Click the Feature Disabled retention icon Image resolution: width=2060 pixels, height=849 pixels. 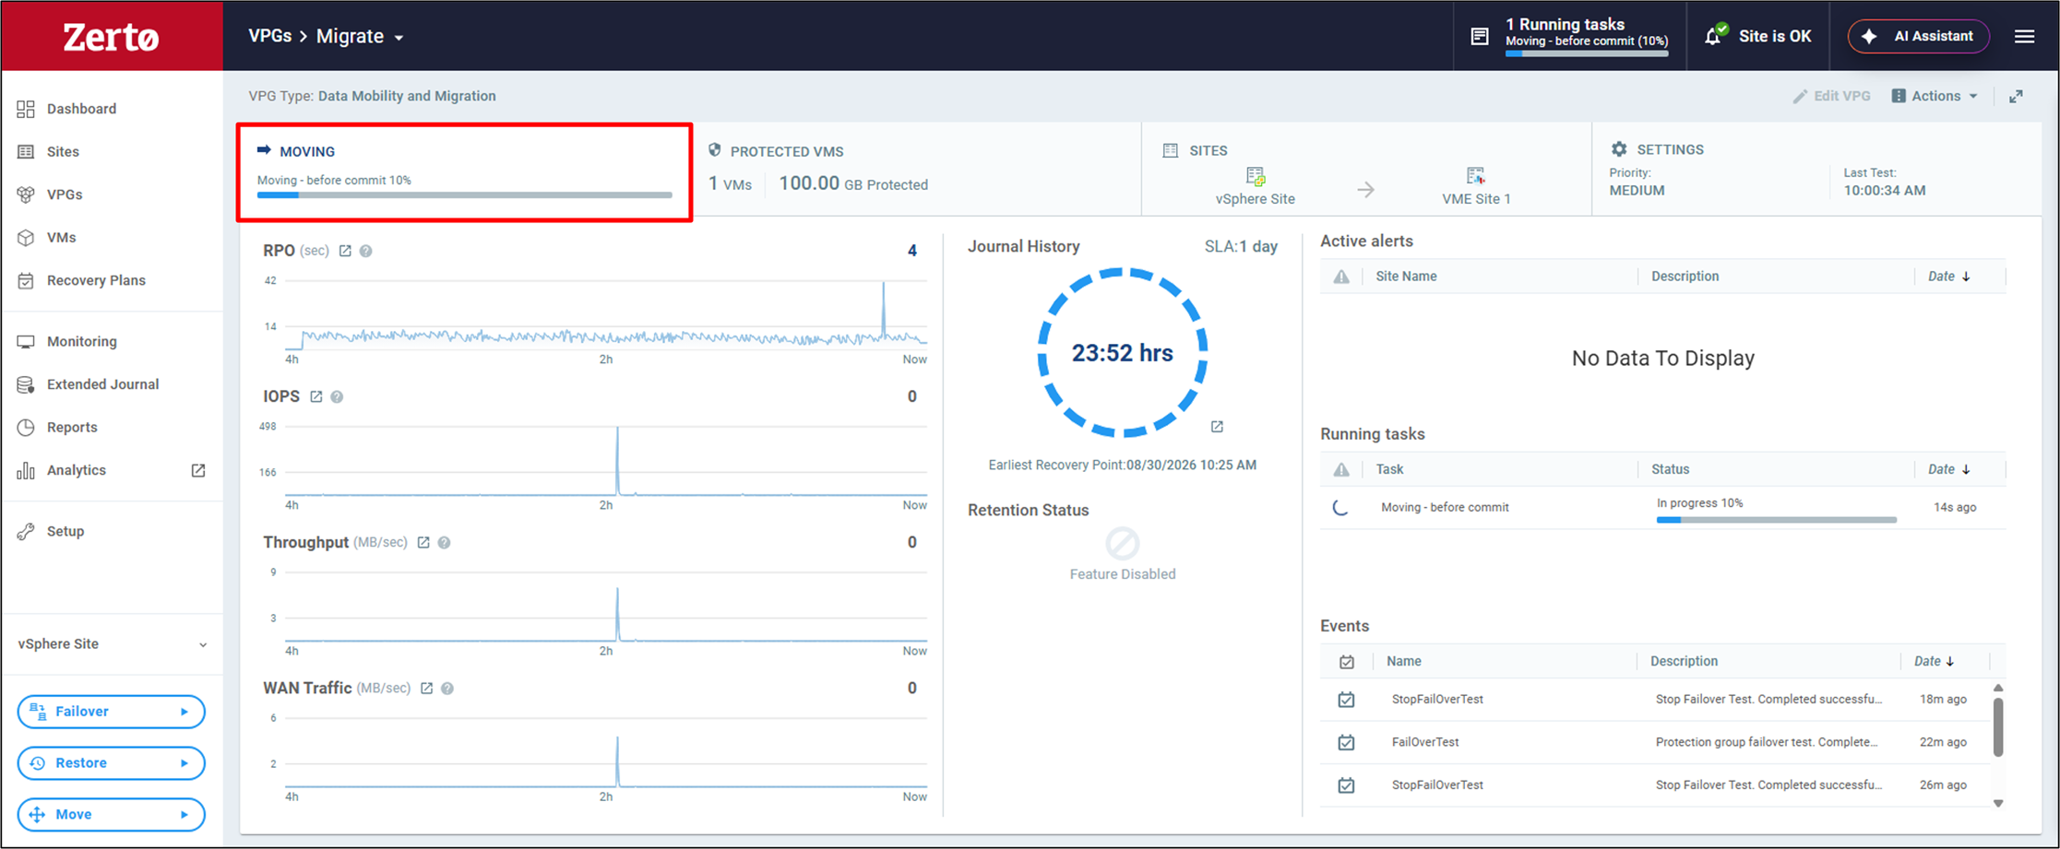[1123, 544]
